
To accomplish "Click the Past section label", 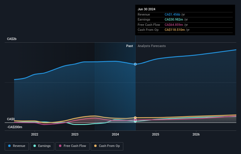I will pos(129,46).
